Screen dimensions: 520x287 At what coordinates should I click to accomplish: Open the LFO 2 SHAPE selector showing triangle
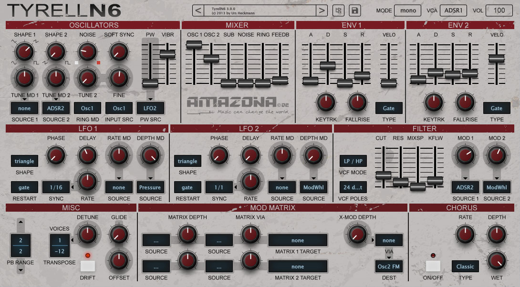pyautogui.click(x=187, y=161)
